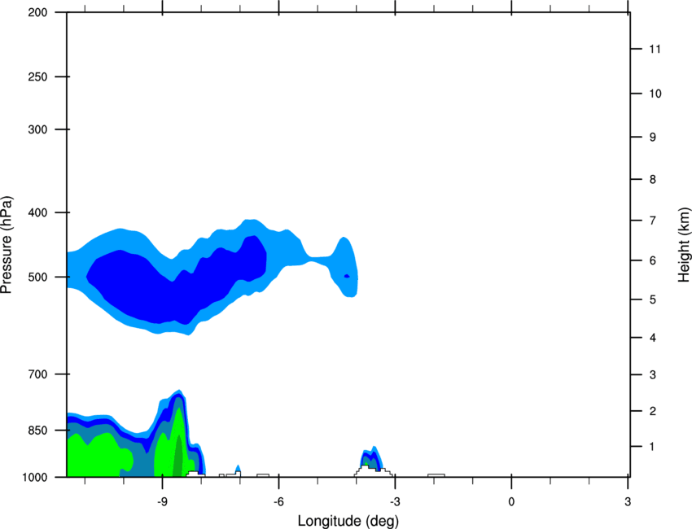Click the 'Pressure (hPa)' axis title
This screenshot has height=529, width=692.
7,245
